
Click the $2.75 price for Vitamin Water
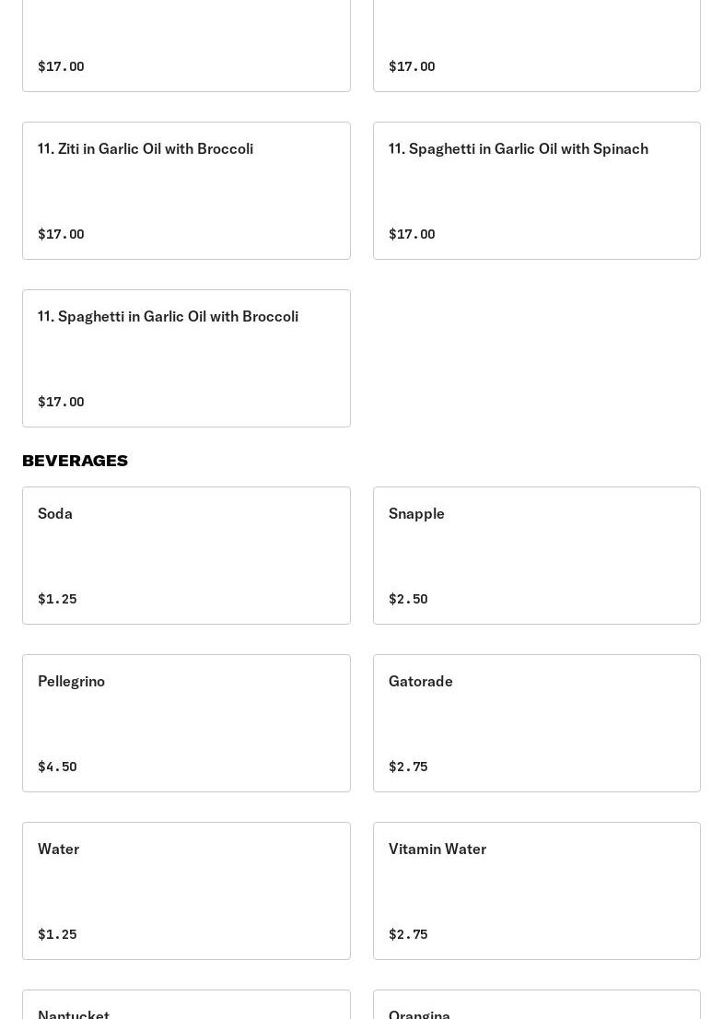(408, 934)
